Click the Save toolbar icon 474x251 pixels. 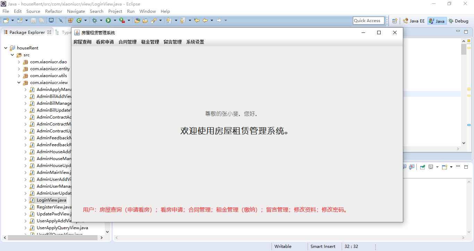[33, 20]
